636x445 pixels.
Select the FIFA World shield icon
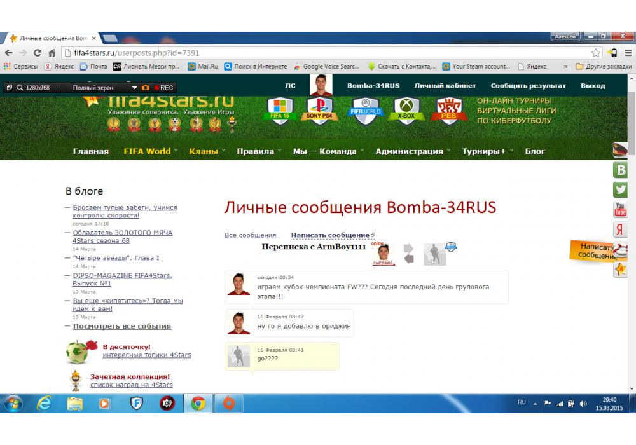364,111
